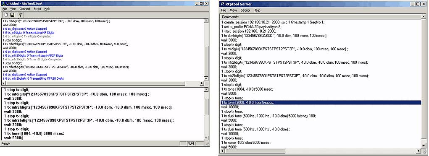Open the Help menu in RtpToolClient
429x156 pixels.
point(47,9)
